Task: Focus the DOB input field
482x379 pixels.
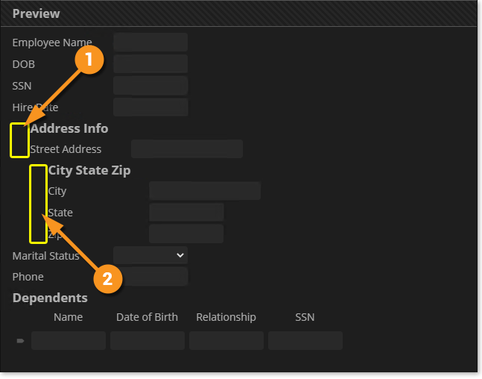Action: point(150,64)
